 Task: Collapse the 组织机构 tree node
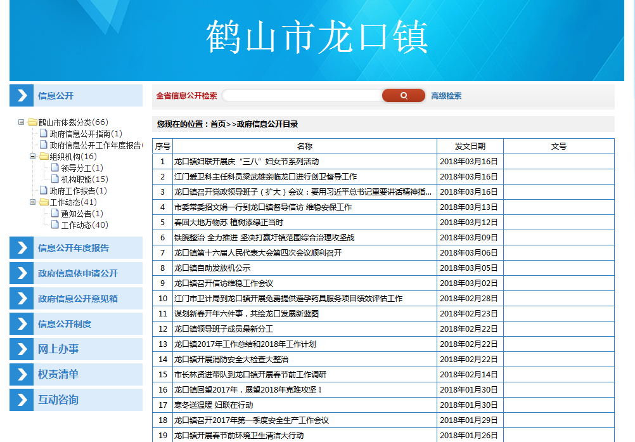pos(33,157)
